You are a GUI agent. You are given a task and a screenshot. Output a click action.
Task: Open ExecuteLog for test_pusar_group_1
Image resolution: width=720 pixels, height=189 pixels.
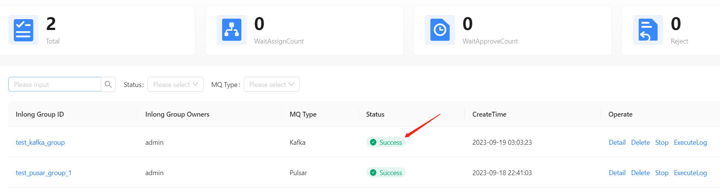point(690,173)
